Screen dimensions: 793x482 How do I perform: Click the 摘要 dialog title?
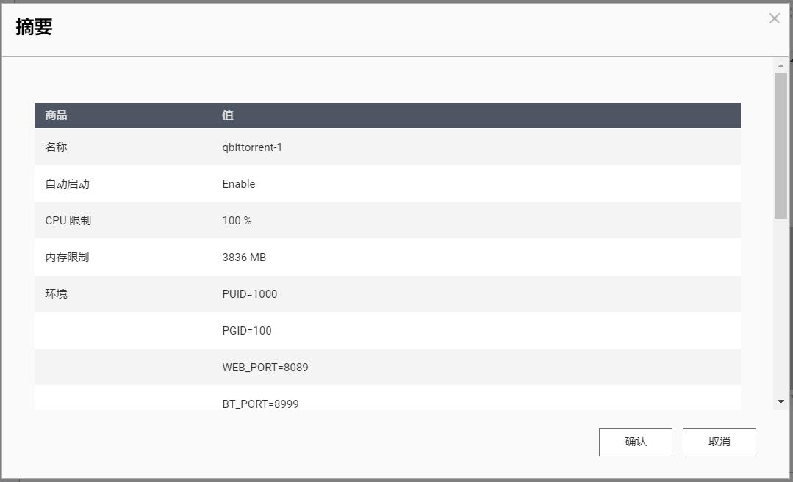pyautogui.click(x=34, y=28)
